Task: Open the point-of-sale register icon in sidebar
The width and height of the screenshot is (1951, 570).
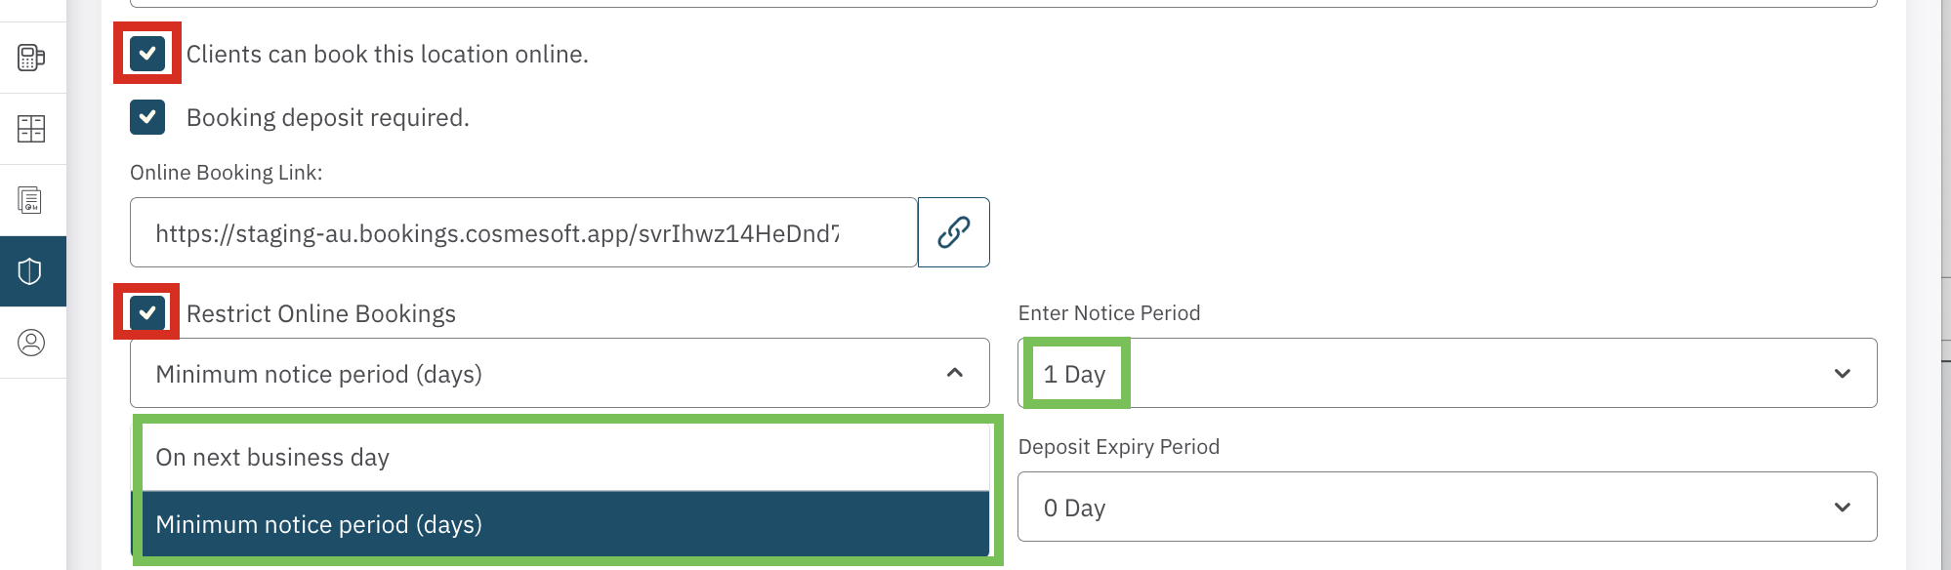Action: pyautogui.click(x=31, y=58)
